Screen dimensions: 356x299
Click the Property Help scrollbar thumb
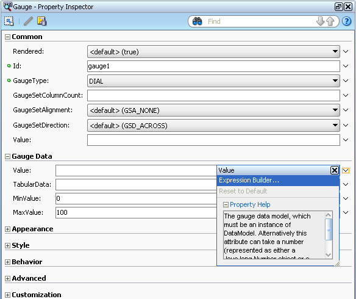pos(329,229)
